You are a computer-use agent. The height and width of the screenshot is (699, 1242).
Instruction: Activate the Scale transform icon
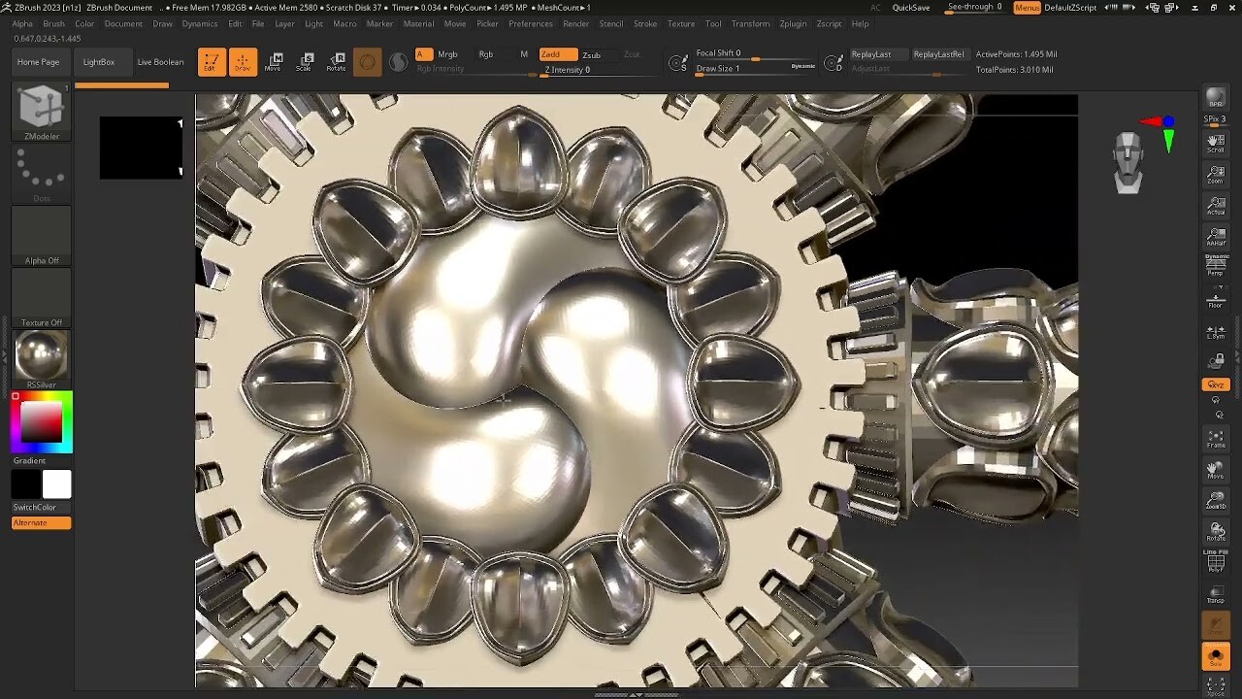305,62
